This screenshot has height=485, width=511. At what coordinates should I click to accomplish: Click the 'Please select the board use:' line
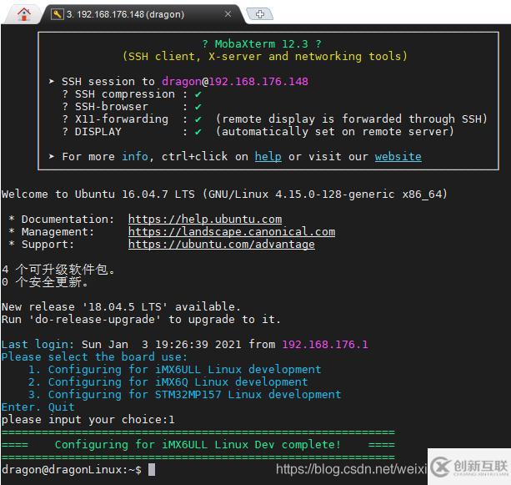[x=94, y=356]
